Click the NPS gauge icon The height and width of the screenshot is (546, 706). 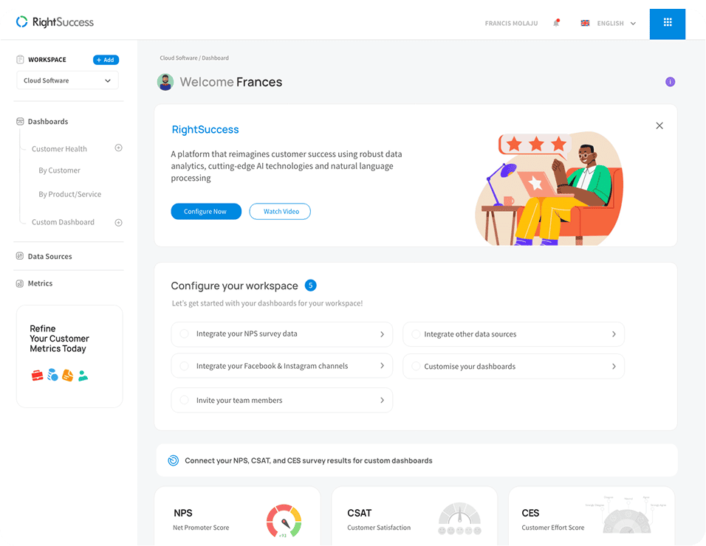point(284,520)
